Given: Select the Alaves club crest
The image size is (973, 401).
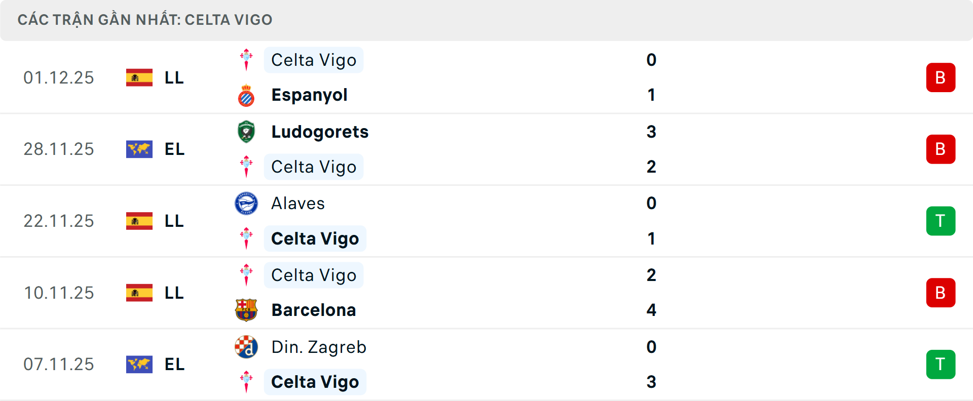Looking at the screenshot, I should (247, 203).
